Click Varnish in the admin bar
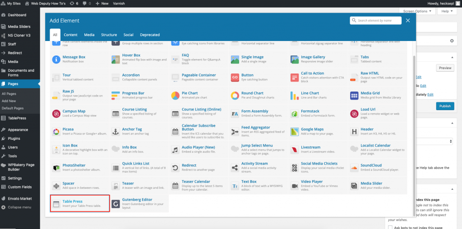The width and height of the screenshot is (462, 229). (119, 3)
